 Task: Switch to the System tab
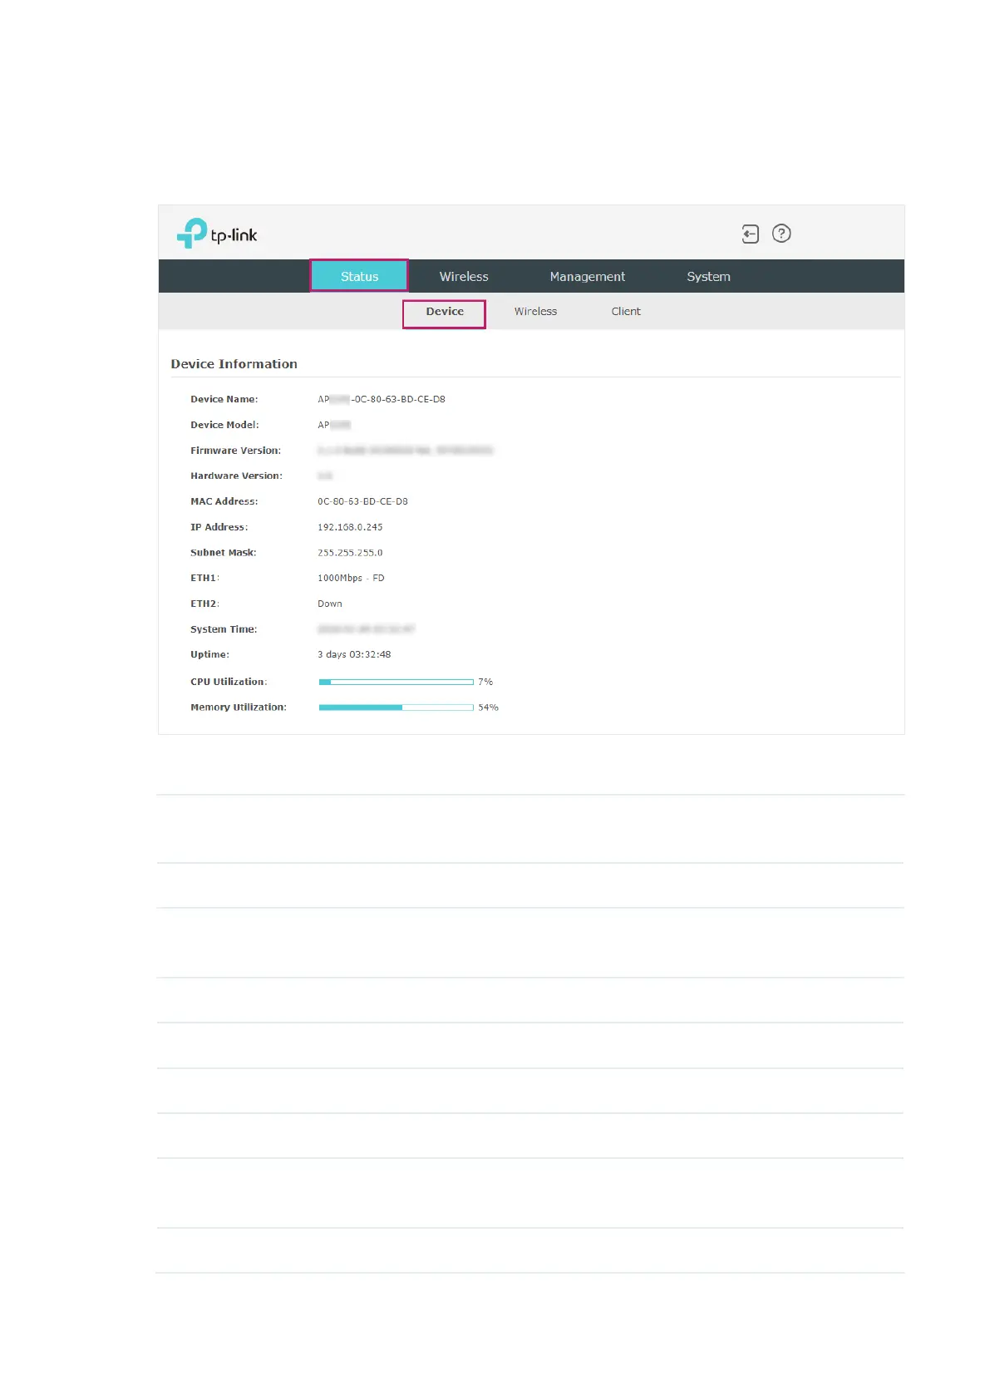(x=708, y=276)
